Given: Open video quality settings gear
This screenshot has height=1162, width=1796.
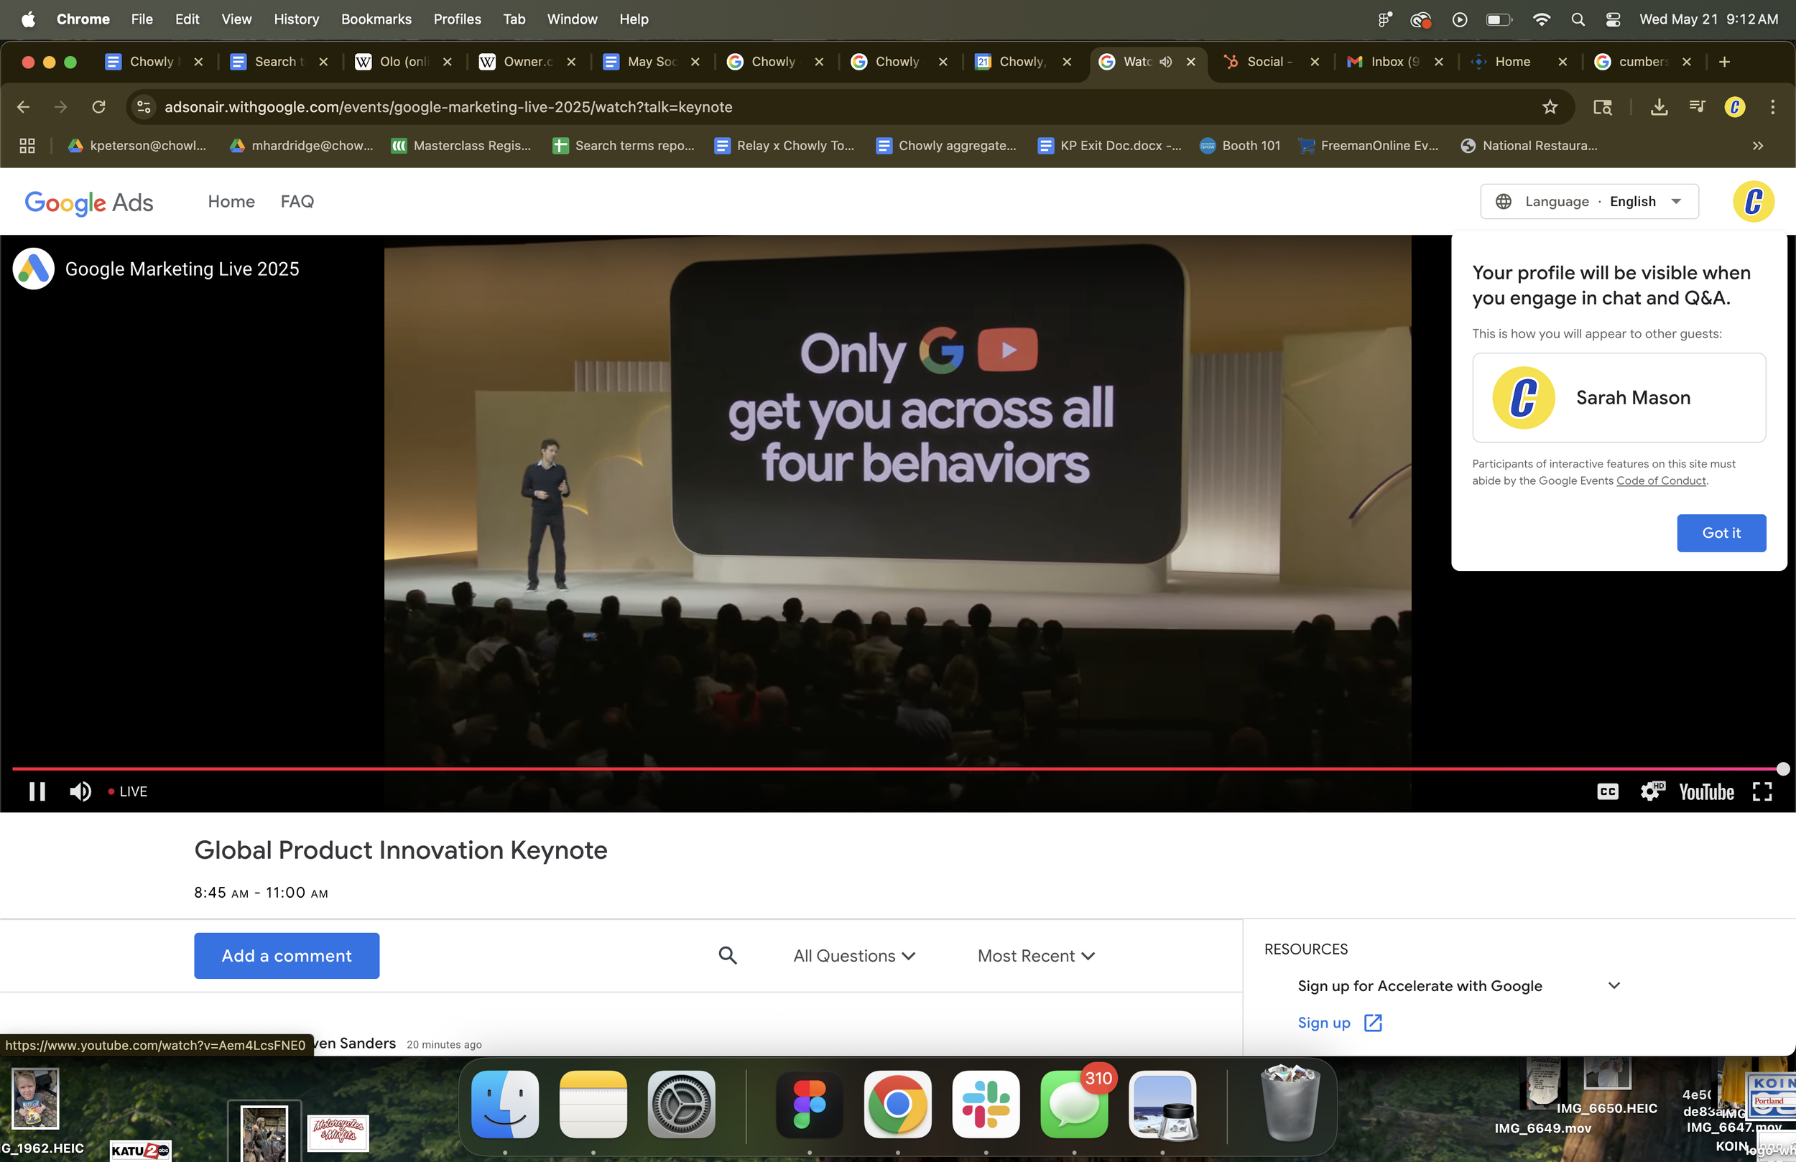Looking at the screenshot, I should tap(1651, 791).
